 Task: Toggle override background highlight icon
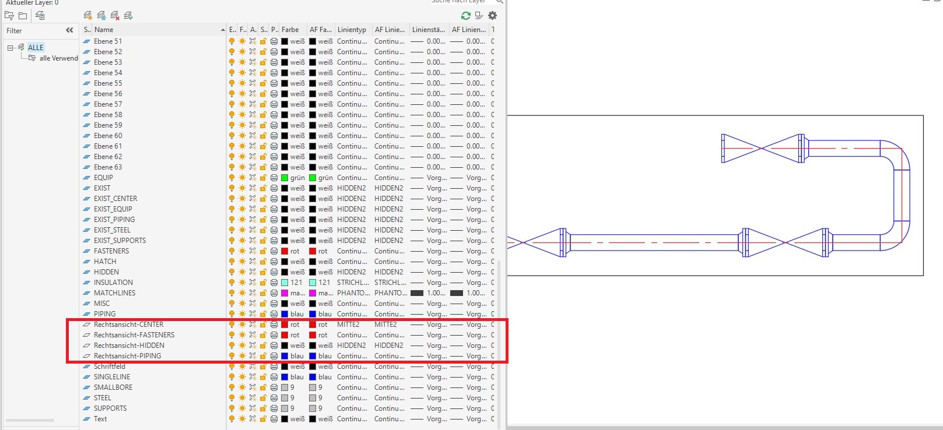click(479, 16)
